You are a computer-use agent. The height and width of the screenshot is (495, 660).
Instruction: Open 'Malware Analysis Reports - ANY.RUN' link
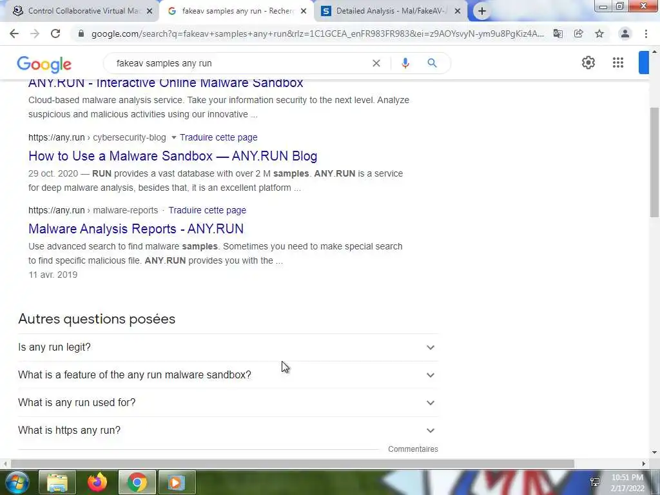click(136, 229)
